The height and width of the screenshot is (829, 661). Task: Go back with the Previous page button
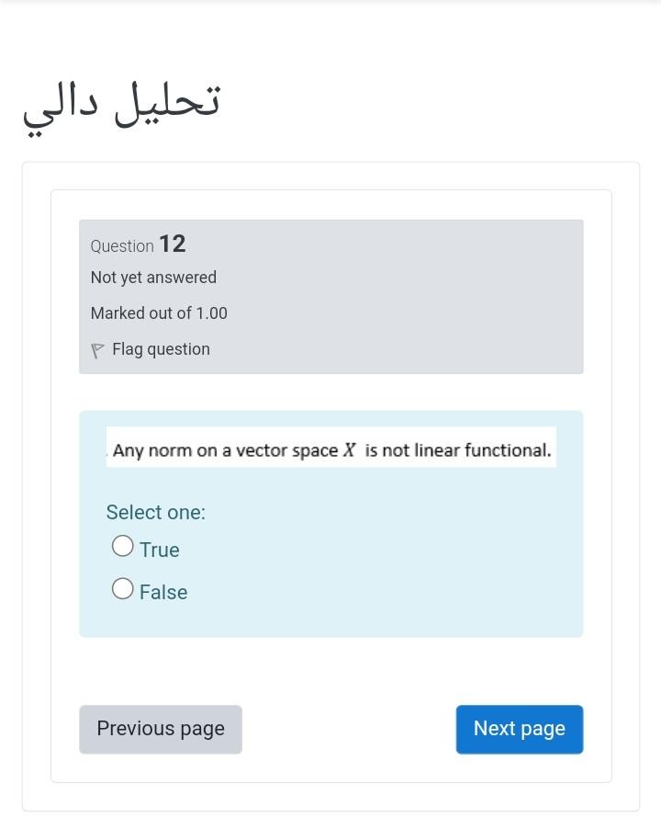coord(161,729)
